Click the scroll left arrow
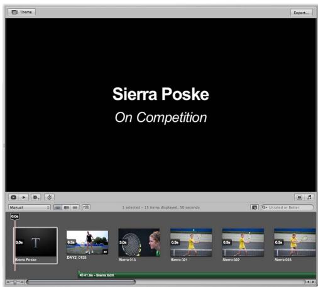Viewport: 318px width, 287px height. point(308,282)
